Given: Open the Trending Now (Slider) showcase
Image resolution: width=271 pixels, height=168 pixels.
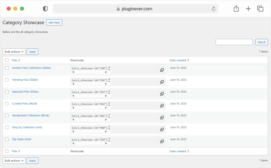Looking at the screenshot, I should pyautogui.click(x=25, y=80).
